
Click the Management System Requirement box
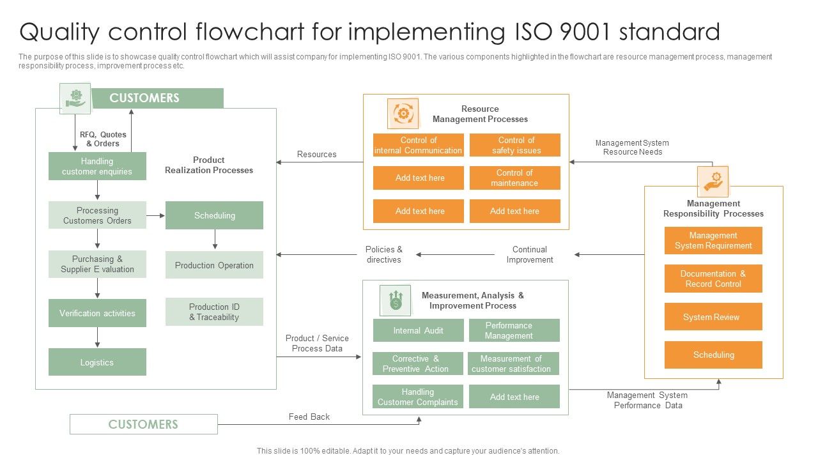point(713,241)
